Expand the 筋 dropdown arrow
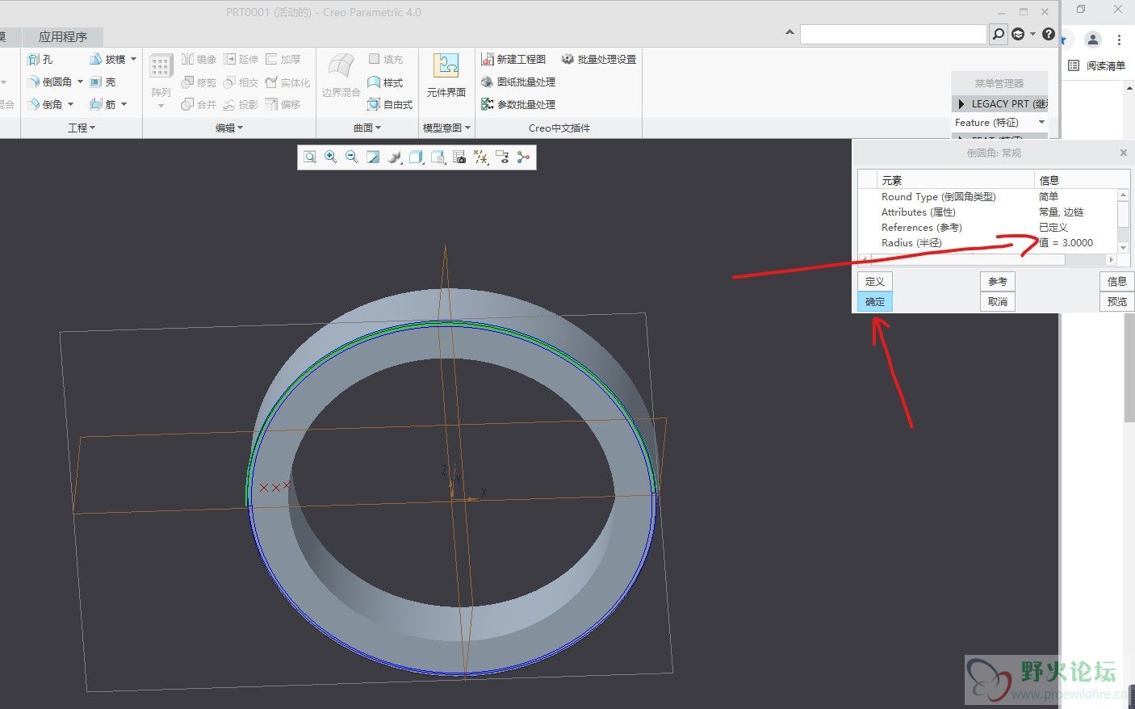The height and width of the screenshot is (709, 1135). coord(124,104)
